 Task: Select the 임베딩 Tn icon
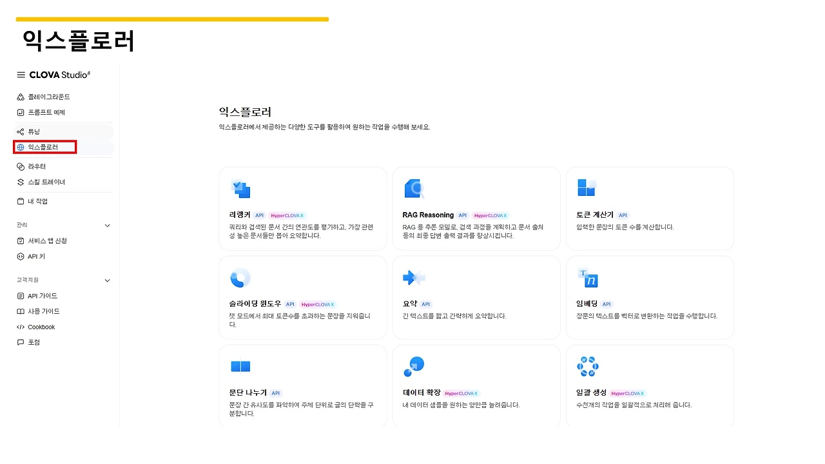click(587, 278)
